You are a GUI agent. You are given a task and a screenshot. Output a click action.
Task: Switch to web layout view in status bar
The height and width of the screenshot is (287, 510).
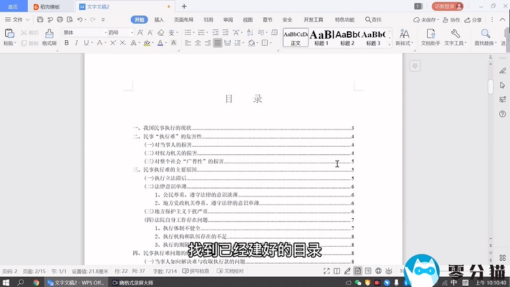[x=378, y=271]
